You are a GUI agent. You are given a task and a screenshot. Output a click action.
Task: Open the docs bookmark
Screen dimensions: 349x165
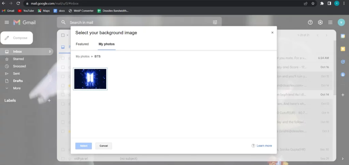click(x=59, y=11)
